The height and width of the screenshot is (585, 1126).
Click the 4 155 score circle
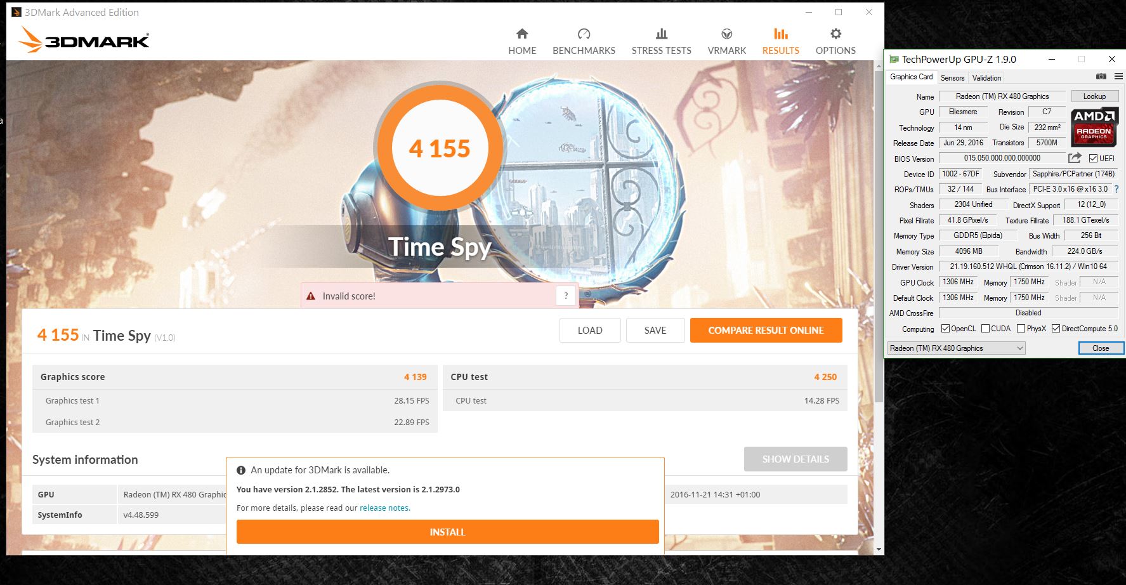[440, 148]
